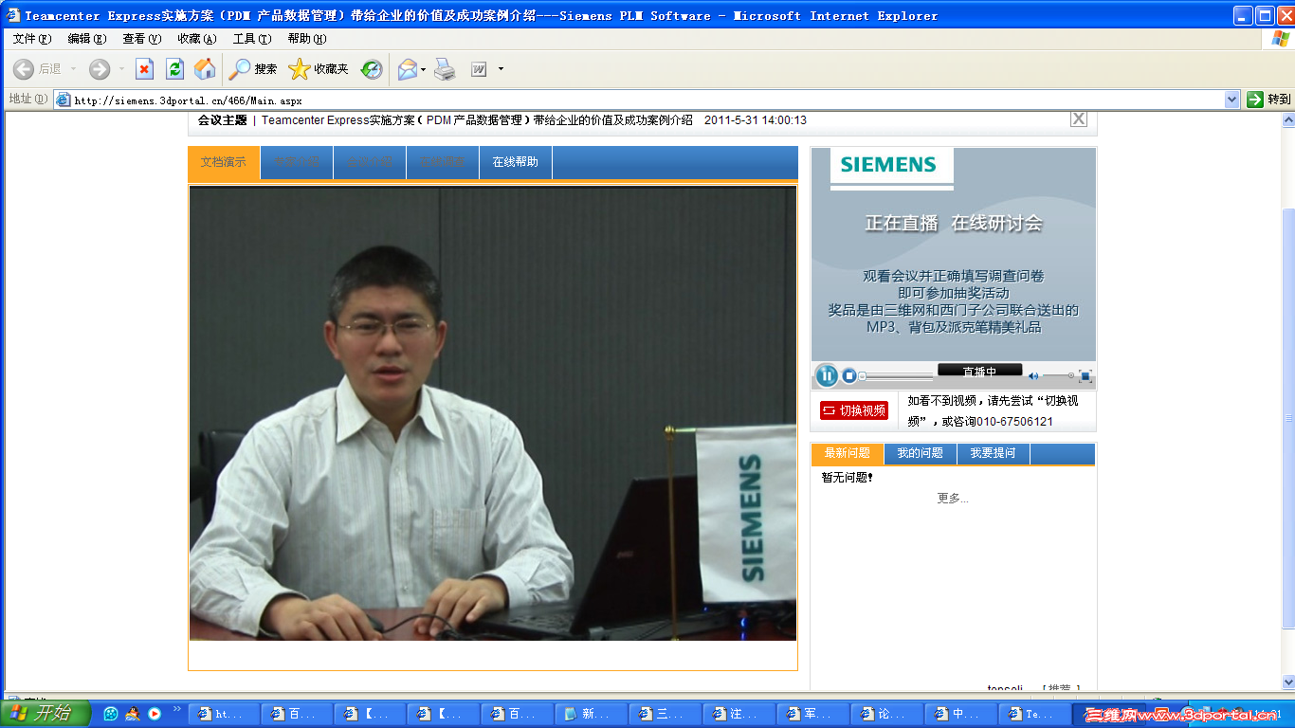Open the 编辑(E) menu
Screen dimensions: 1295x728
click(x=87, y=39)
